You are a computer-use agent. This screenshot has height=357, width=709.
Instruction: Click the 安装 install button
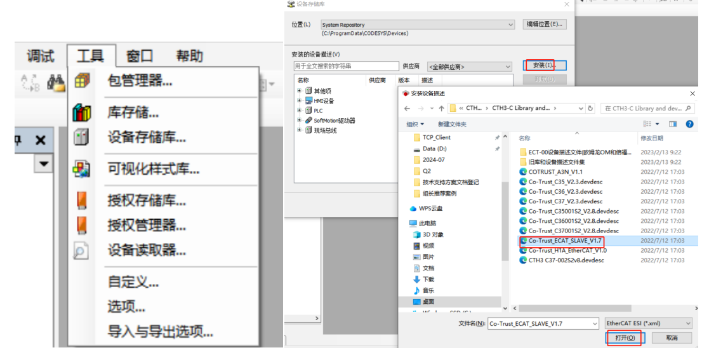545,65
